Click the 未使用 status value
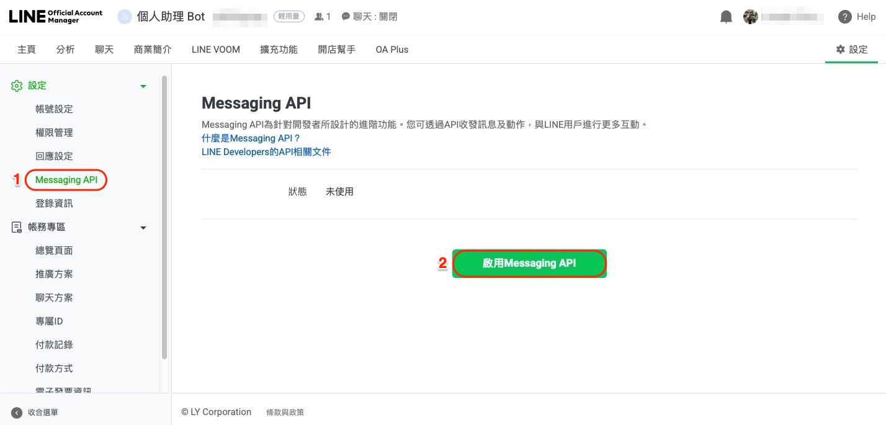 pyautogui.click(x=339, y=192)
